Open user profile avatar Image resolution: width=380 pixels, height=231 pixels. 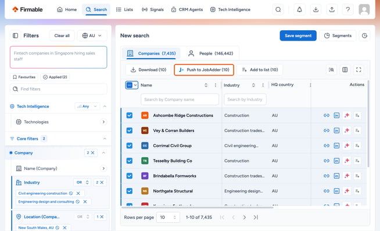point(364,9)
